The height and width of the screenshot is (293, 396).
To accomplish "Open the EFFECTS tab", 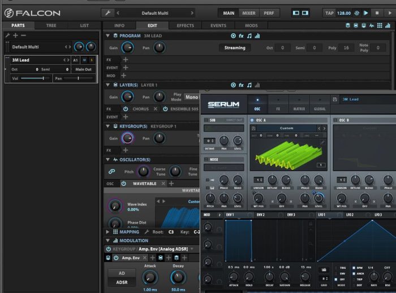I will coord(185,25).
